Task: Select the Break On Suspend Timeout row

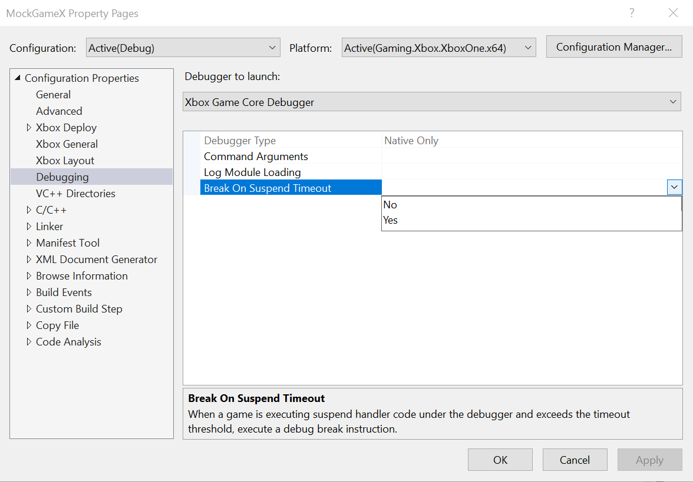Action: click(291, 188)
